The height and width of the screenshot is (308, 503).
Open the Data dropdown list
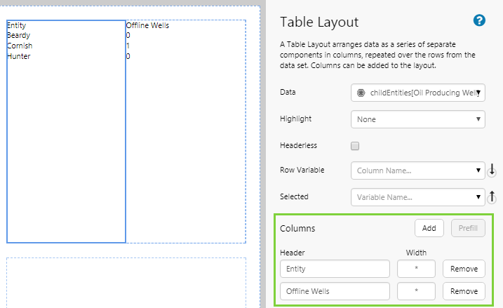point(418,93)
